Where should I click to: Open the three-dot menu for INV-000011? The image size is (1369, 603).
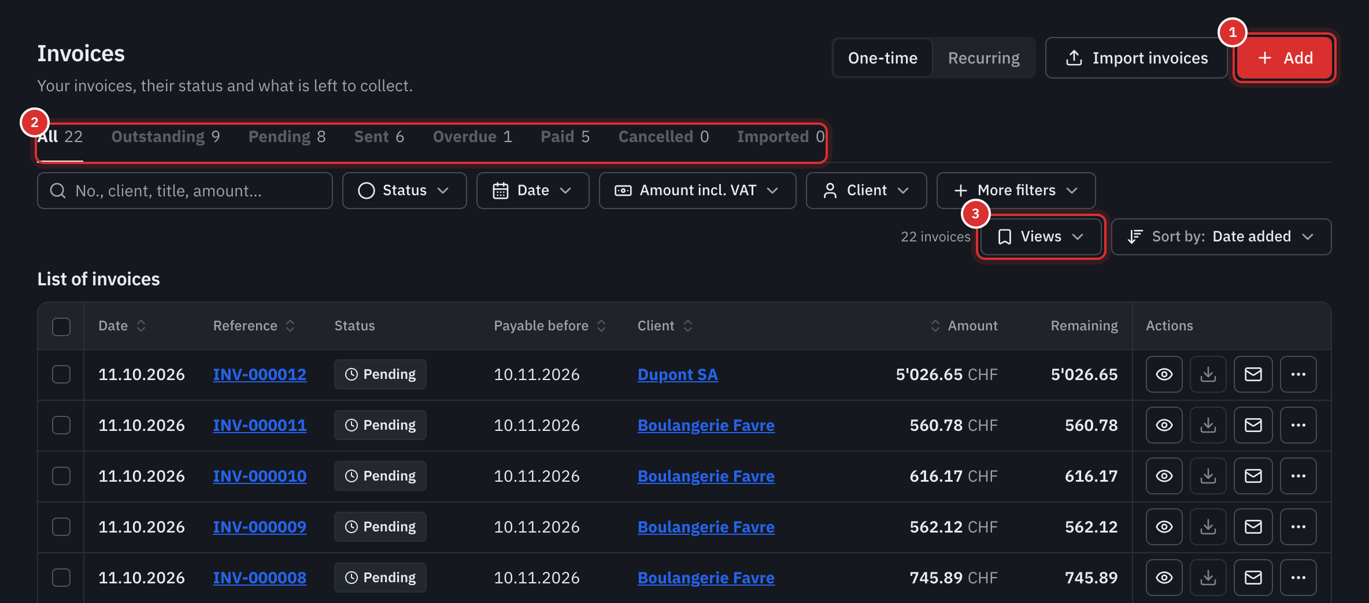coord(1298,425)
